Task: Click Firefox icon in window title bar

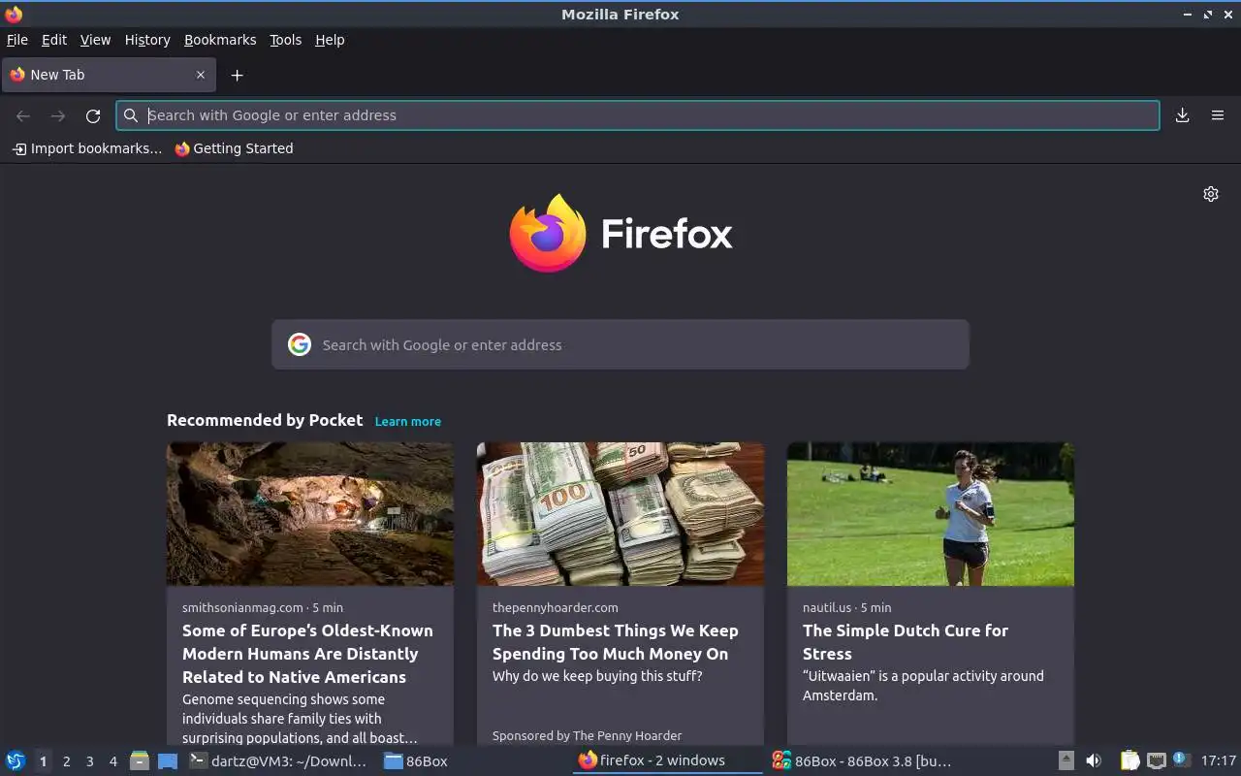Action: [14, 14]
